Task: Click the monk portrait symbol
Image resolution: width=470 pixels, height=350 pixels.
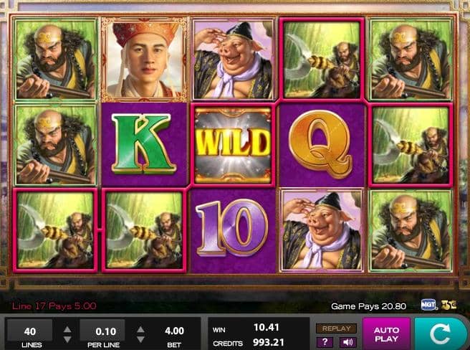Action: (x=145, y=59)
